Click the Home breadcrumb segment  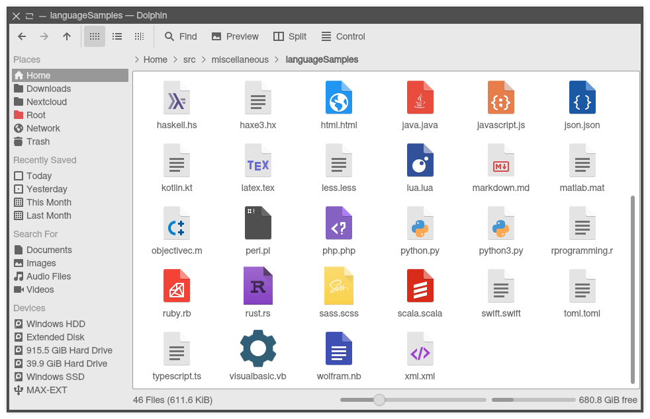pyautogui.click(x=156, y=59)
